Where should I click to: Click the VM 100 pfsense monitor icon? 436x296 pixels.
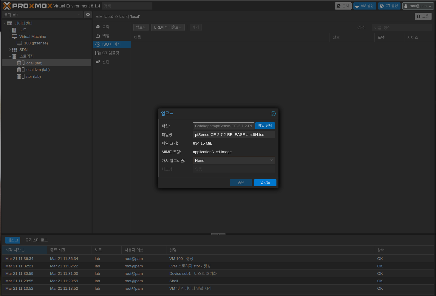[19, 43]
